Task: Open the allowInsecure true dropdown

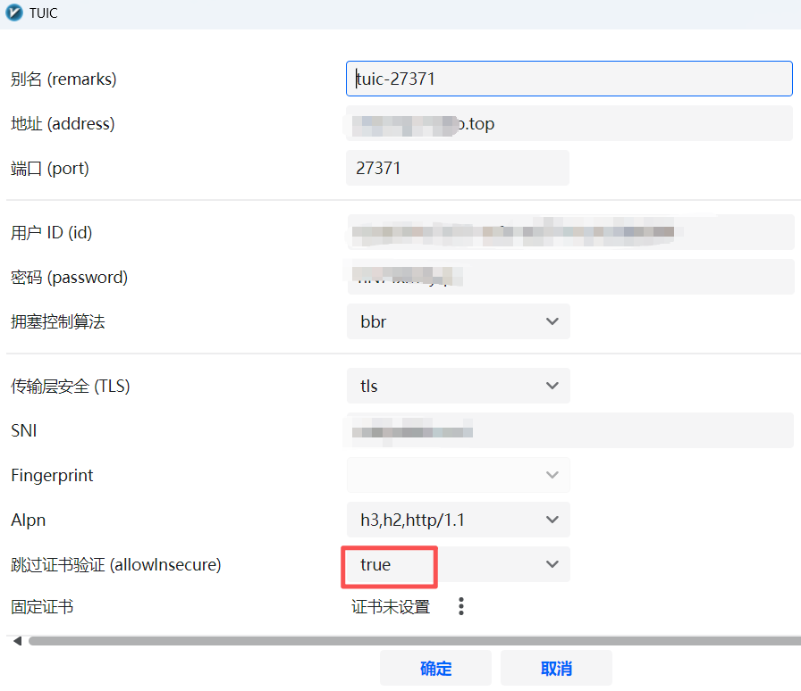Action: tap(458, 564)
